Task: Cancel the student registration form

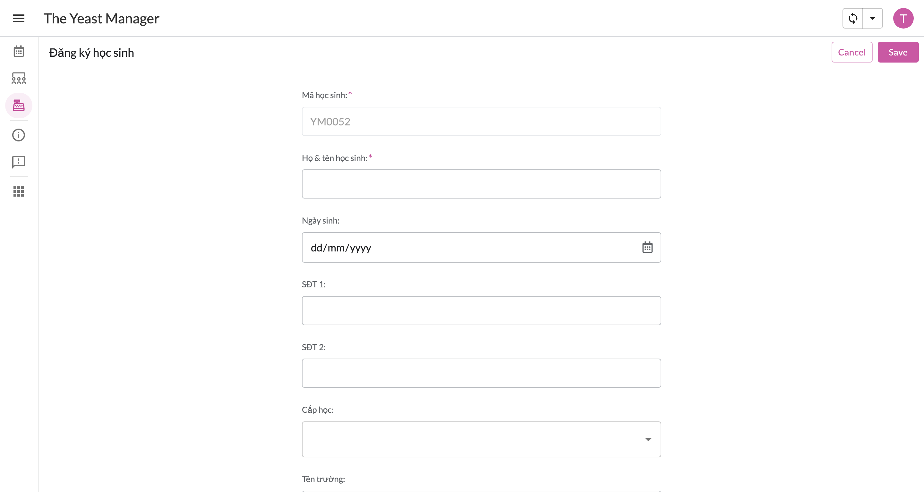Action: coord(852,52)
